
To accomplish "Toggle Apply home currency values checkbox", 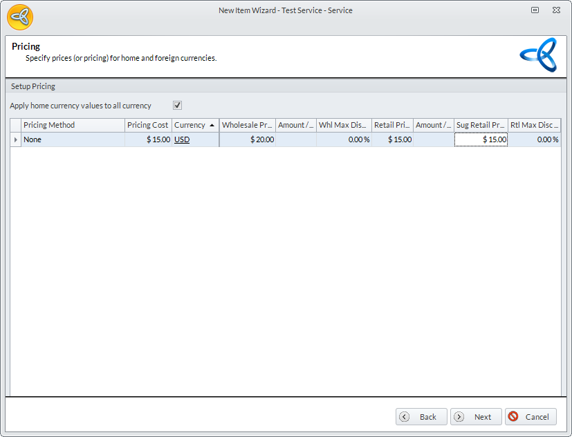I will pyautogui.click(x=177, y=106).
